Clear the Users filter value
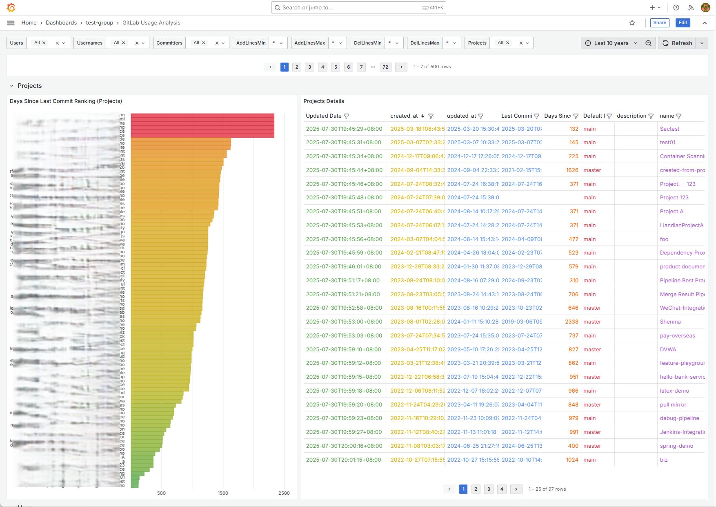This screenshot has height=507, width=716. pos(57,43)
